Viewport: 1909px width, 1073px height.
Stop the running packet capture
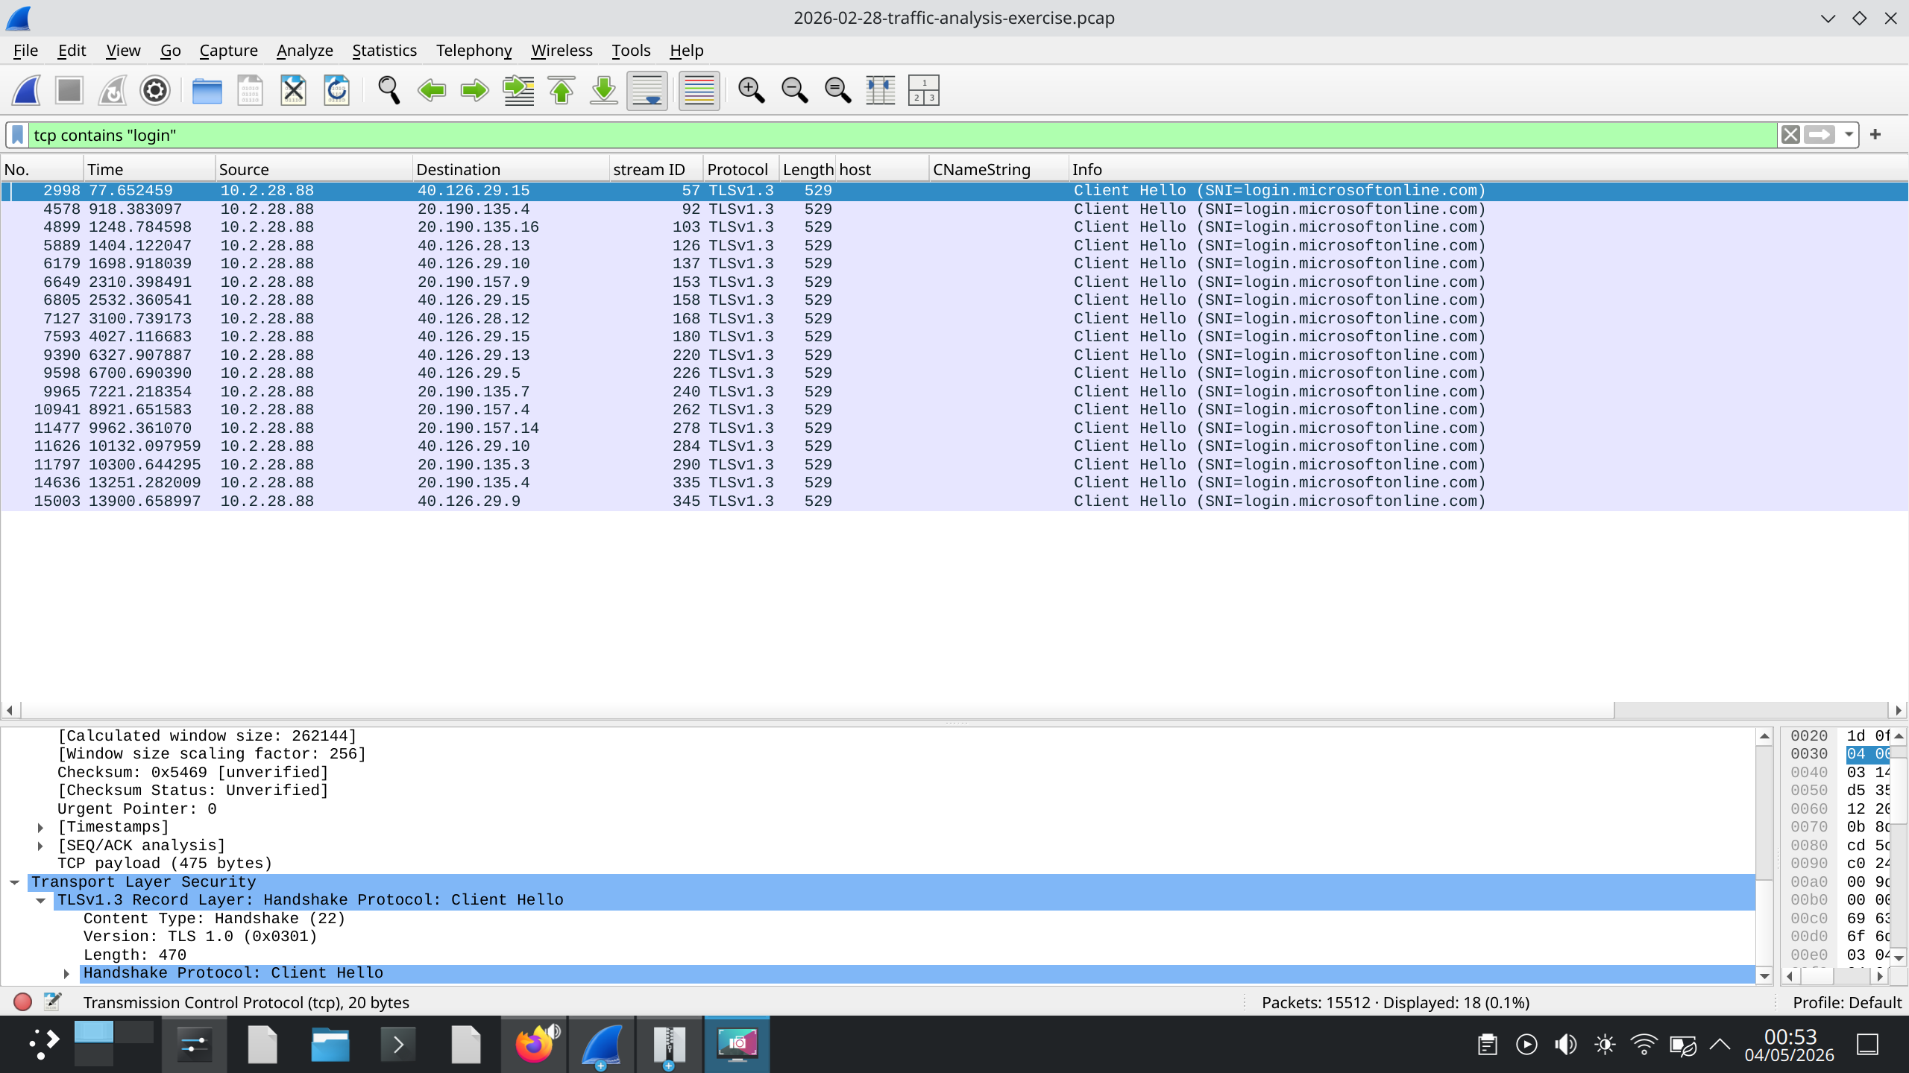69,91
